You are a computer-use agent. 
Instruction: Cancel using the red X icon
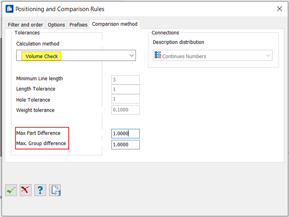click(26, 190)
